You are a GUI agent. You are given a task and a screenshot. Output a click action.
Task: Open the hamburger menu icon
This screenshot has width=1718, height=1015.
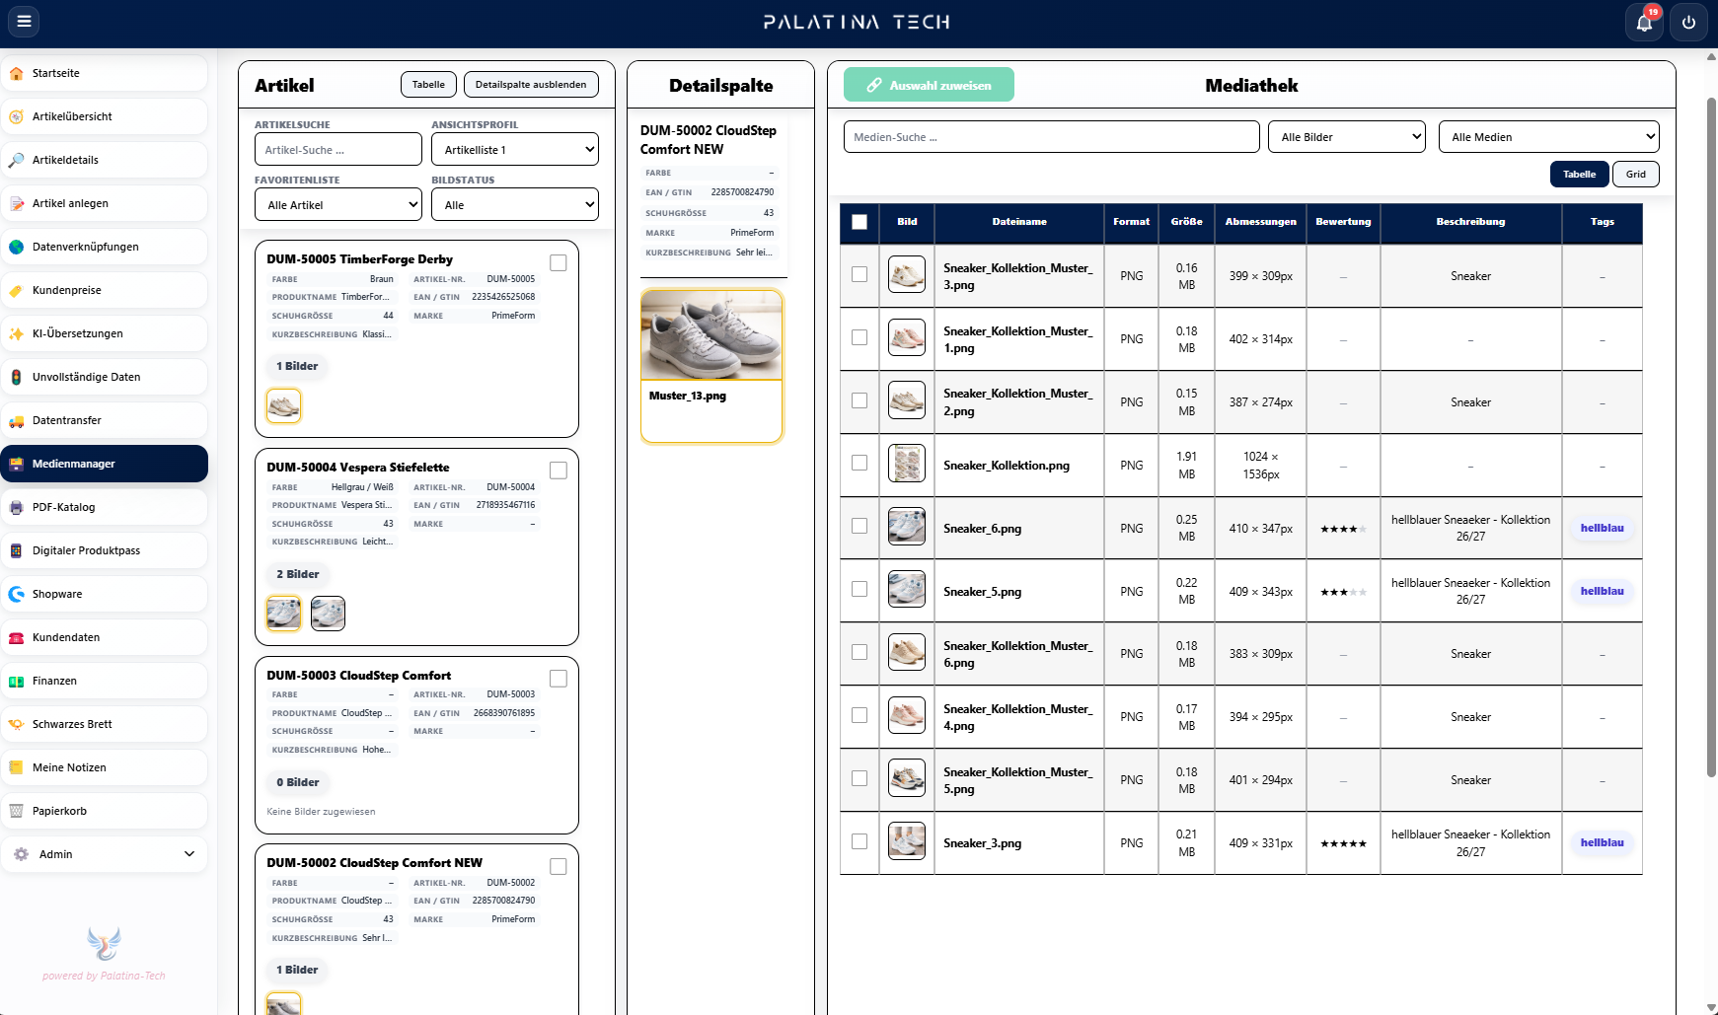pyautogui.click(x=24, y=21)
